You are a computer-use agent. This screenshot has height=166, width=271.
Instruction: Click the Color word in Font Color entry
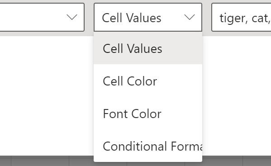tap(147, 114)
